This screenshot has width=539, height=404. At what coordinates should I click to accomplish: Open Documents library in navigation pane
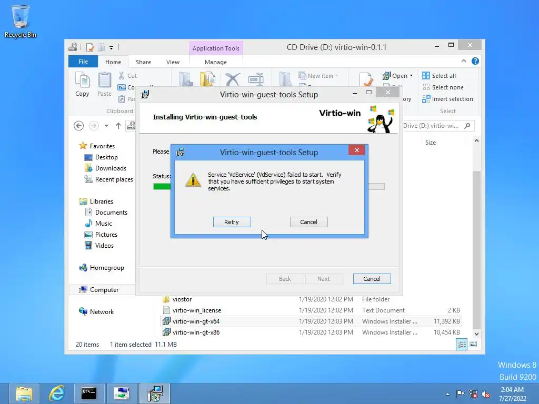106,213
